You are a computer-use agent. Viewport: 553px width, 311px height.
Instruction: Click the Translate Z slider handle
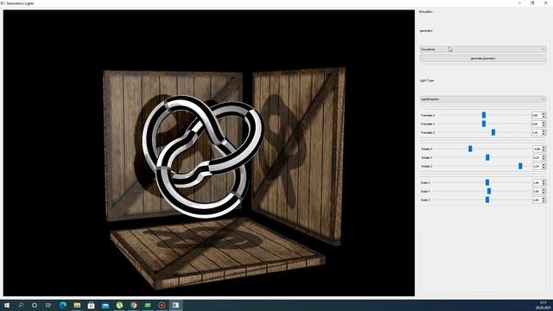point(493,132)
